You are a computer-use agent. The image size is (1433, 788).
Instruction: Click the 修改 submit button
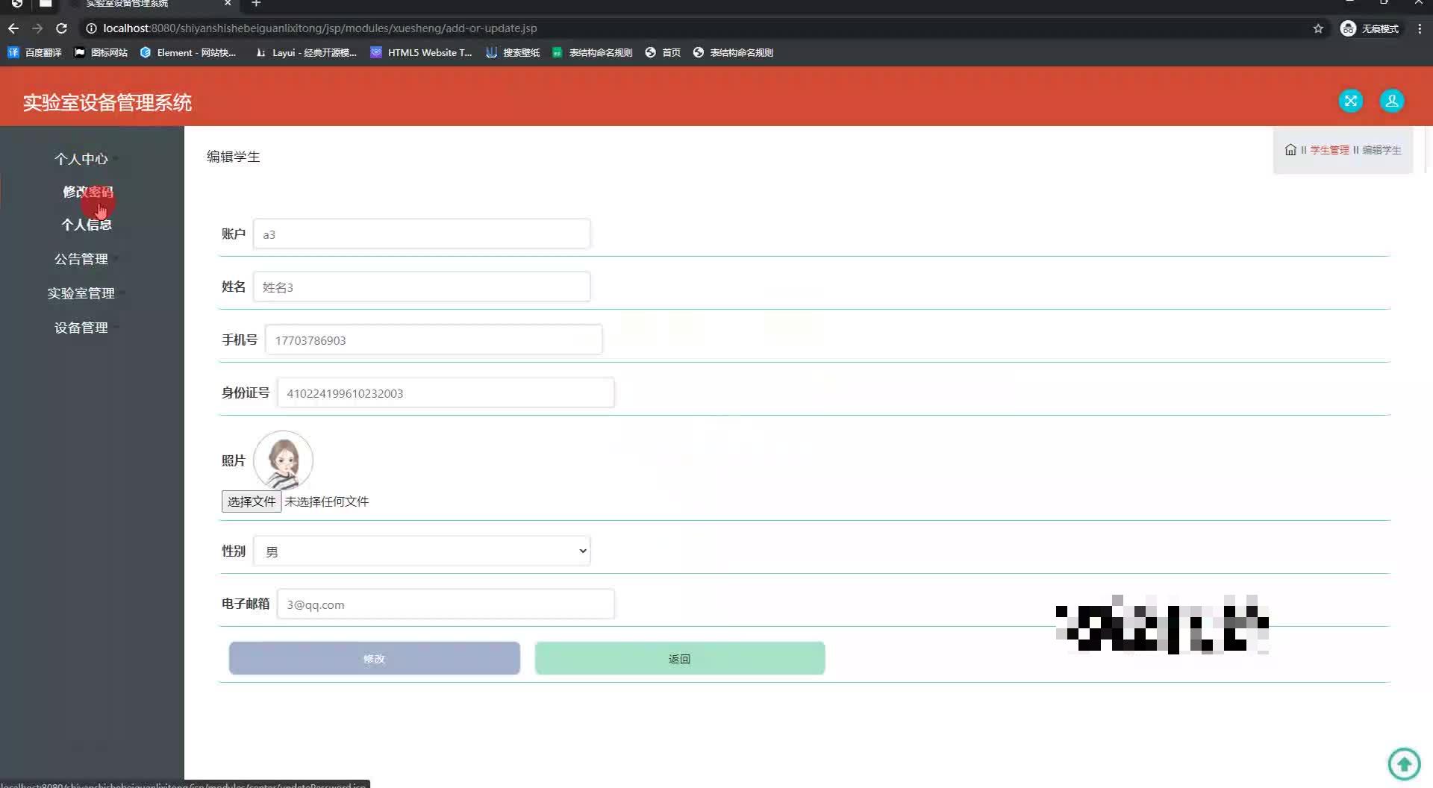pos(374,658)
